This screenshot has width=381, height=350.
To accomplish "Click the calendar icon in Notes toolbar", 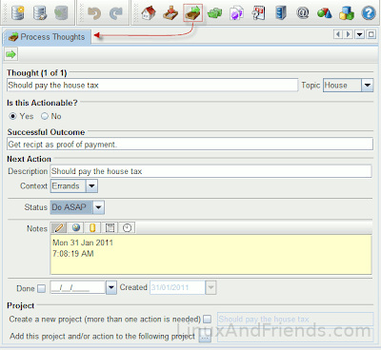I will 110,227.
